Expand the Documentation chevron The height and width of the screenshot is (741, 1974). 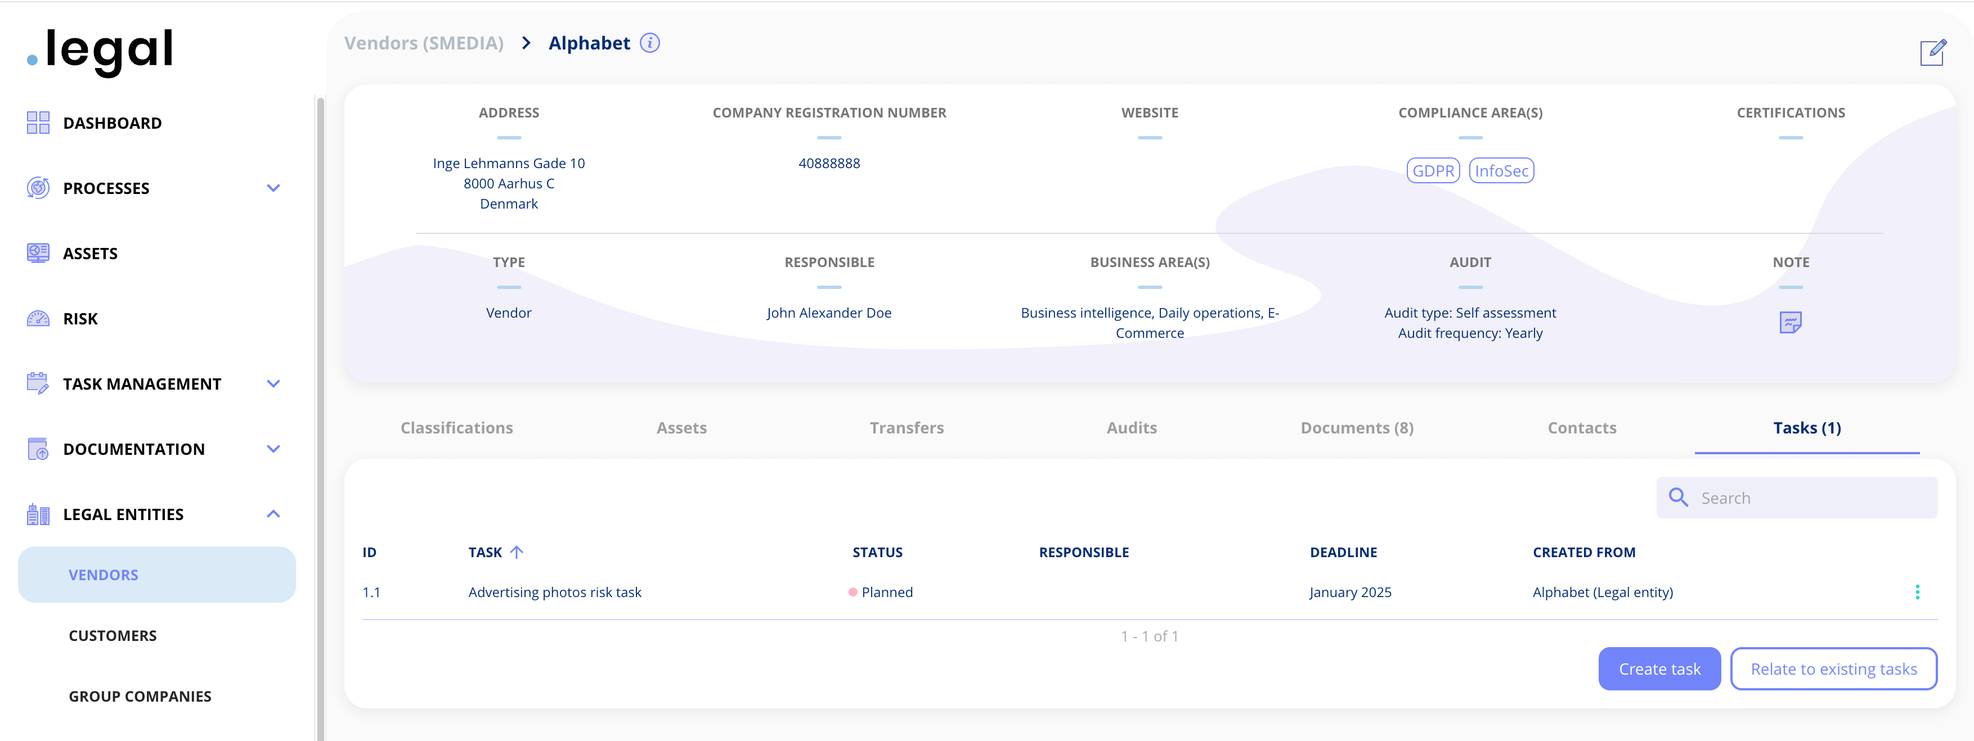273,449
